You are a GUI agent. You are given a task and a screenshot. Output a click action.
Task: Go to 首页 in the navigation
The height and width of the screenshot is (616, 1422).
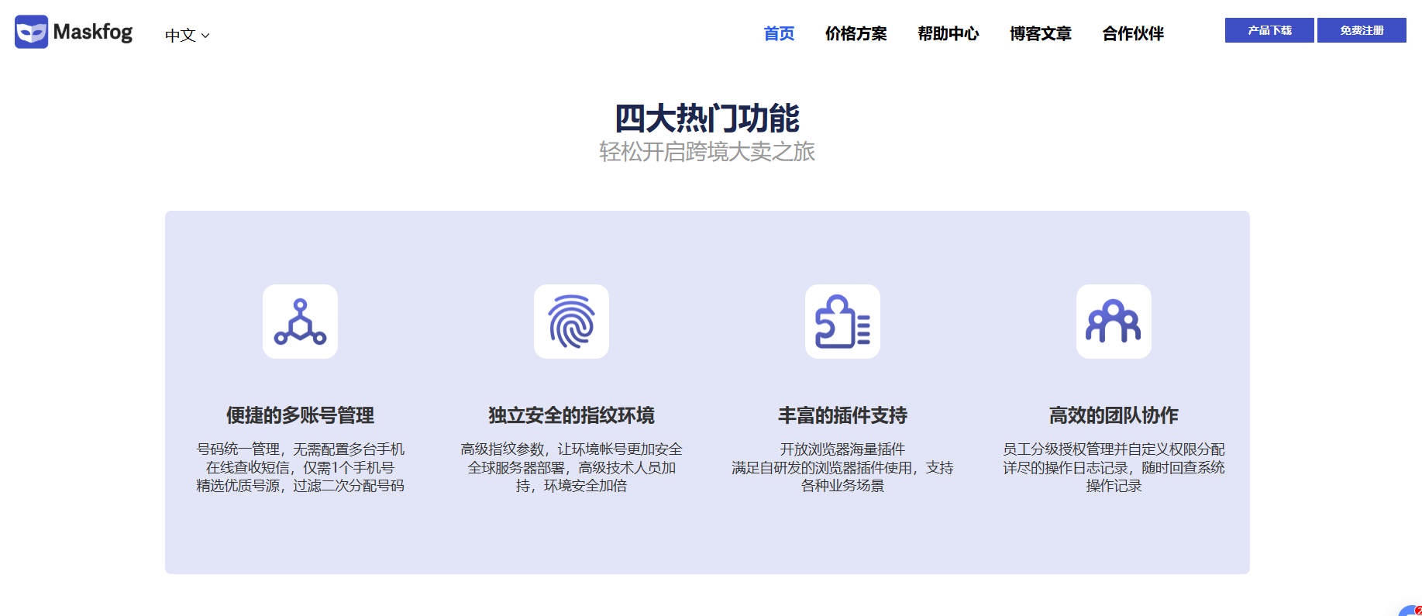point(779,33)
